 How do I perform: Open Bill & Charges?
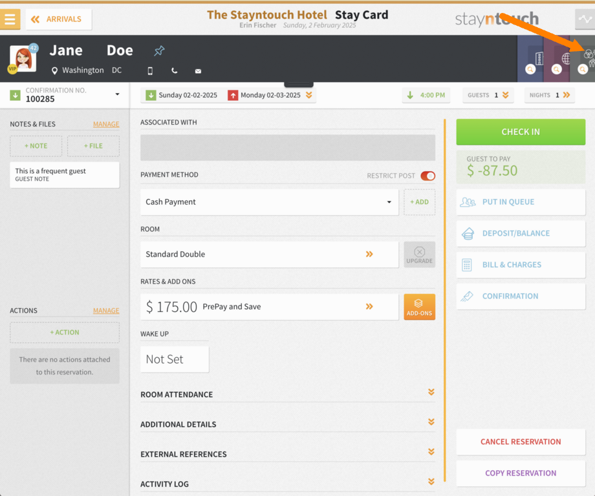pos(521,265)
